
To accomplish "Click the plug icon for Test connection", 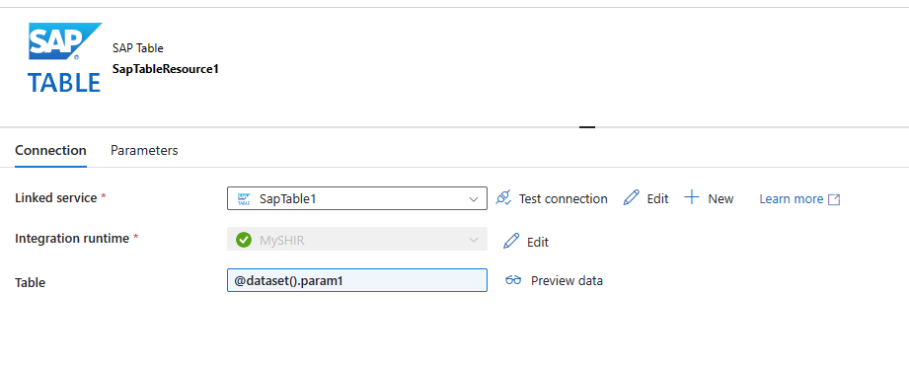I will click(x=503, y=198).
